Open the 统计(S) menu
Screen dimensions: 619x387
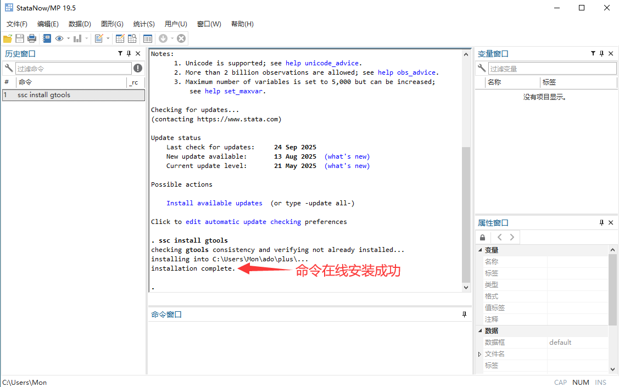click(x=144, y=24)
